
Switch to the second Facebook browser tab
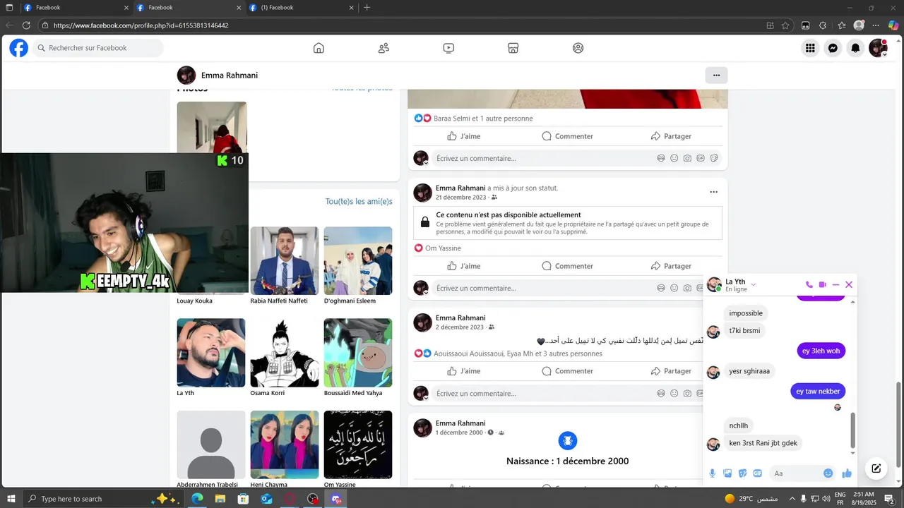pyautogui.click(x=189, y=8)
